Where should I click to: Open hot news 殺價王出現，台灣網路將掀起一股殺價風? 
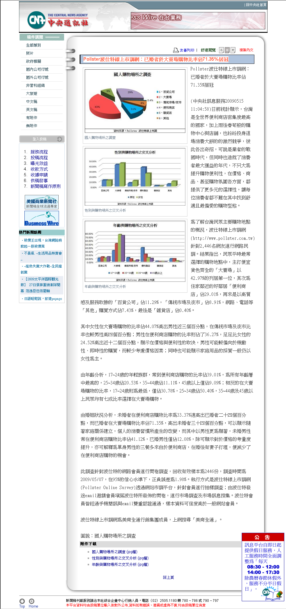(41, 243)
